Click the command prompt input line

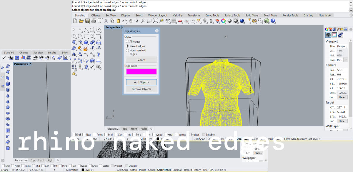coord(210,10)
